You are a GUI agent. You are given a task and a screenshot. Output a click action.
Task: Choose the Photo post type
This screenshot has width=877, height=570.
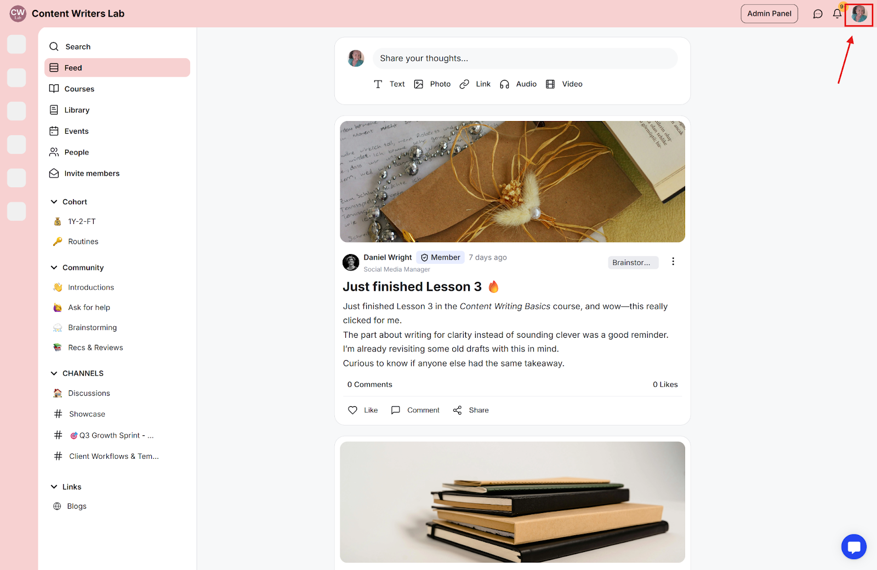(432, 84)
